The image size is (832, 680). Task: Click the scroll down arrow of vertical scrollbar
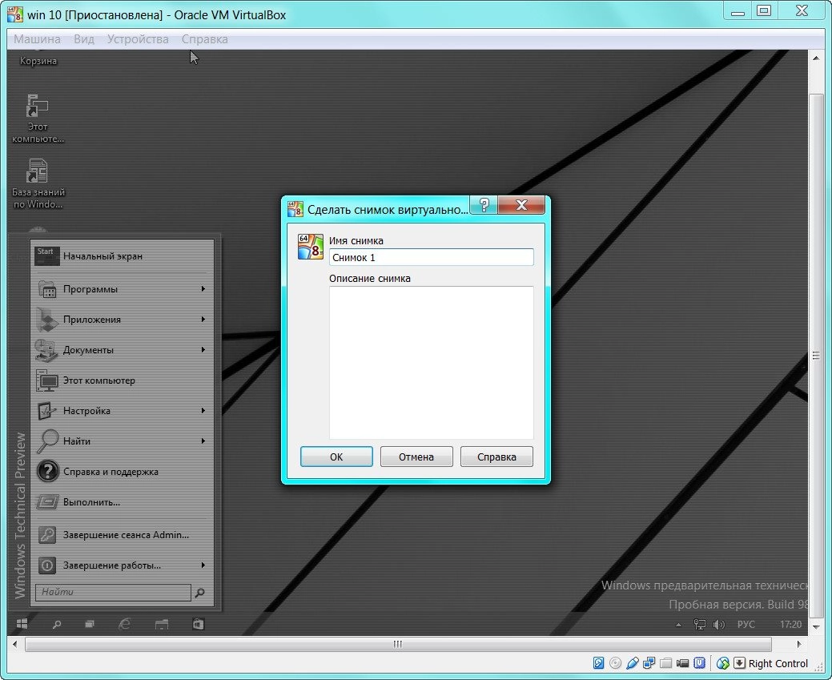(x=816, y=627)
